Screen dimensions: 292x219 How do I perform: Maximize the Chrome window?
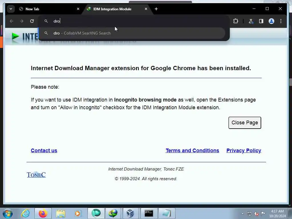coord(267,9)
